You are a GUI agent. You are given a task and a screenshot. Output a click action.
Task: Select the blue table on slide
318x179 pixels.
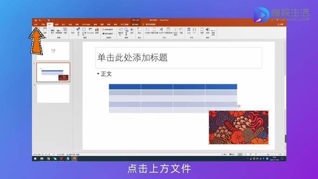click(173, 98)
